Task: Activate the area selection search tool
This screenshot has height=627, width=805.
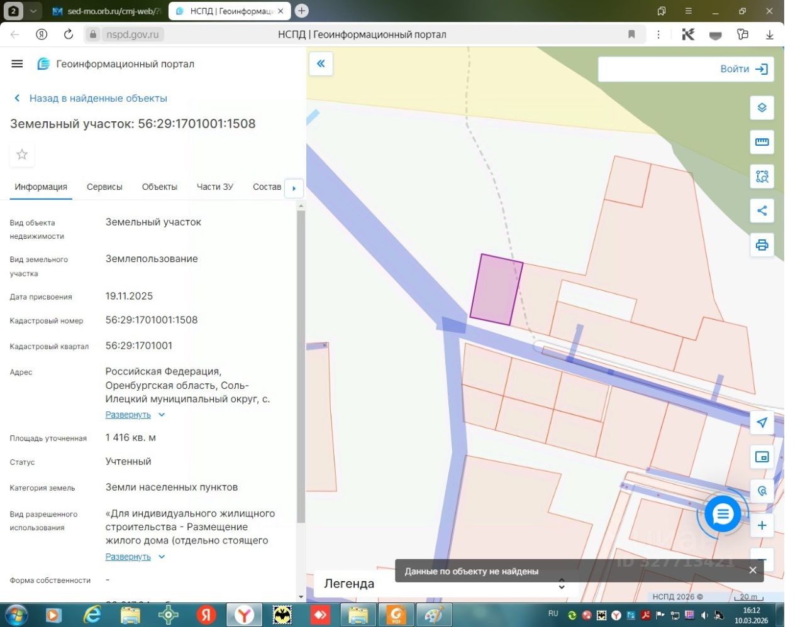Action: 762,177
